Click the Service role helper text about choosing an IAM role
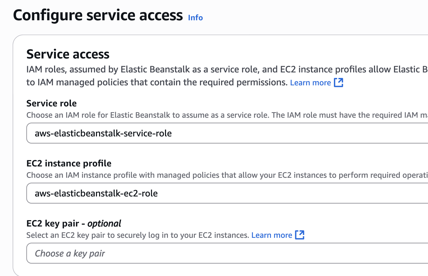Viewport: 428px width, 276px height. point(227,115)
